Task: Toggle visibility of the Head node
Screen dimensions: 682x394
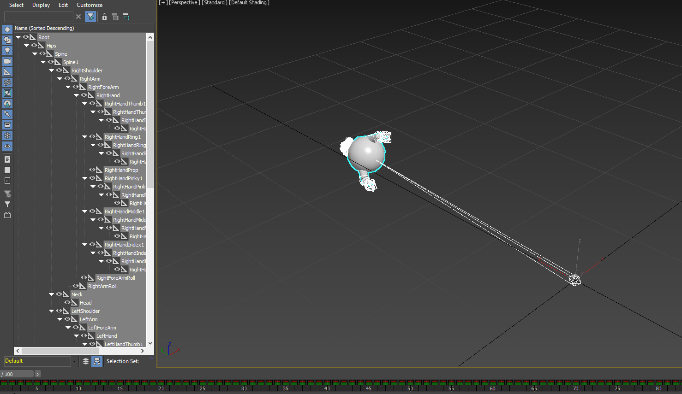Action: click(67, 302)
